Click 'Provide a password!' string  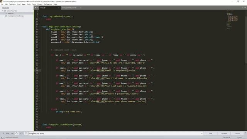pos(116,93)
